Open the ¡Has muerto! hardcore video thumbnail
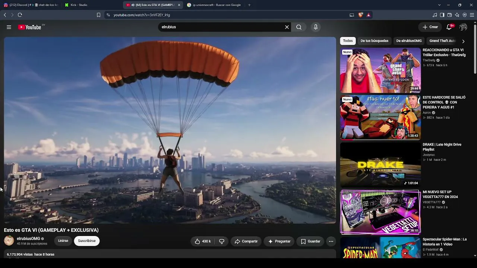 pyautogui.click(x=380, y=118)
